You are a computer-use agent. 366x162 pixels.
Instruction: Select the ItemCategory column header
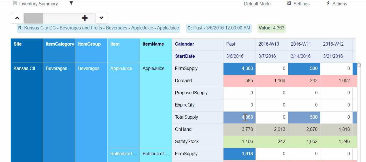(x=60, y=44)
